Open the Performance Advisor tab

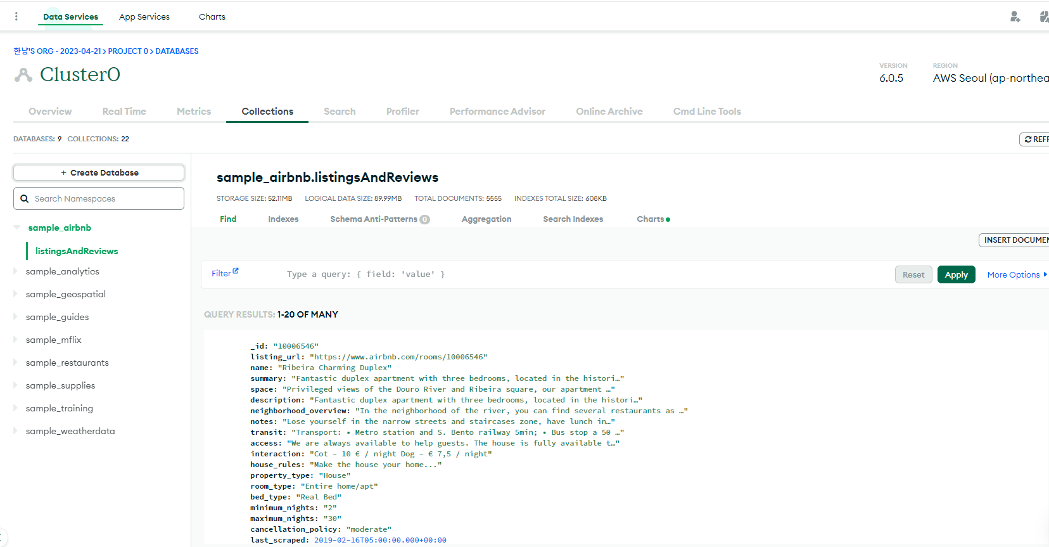click(497, 112)
